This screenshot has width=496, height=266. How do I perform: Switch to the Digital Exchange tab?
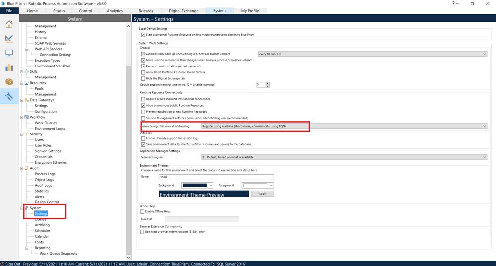[184, 11]
